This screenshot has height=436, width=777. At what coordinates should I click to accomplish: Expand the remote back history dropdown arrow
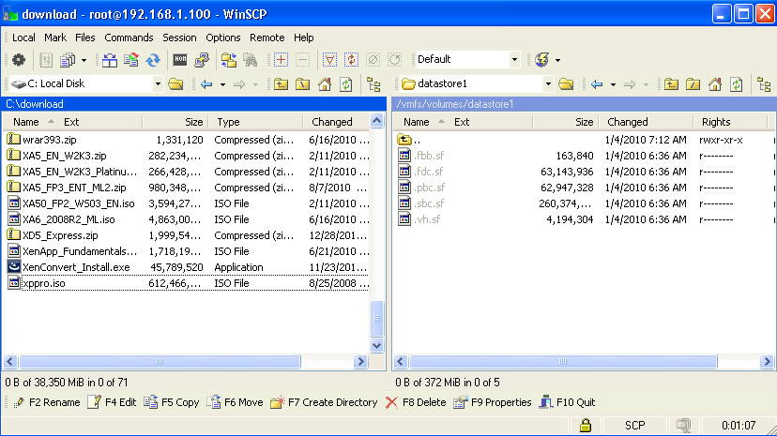(x=613, y=84)
